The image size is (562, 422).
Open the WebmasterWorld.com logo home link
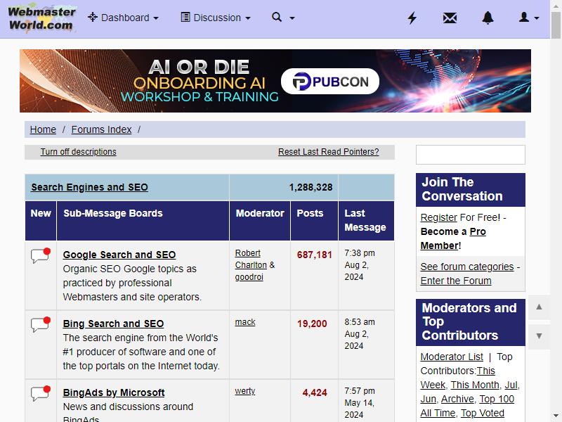pyautogui.click(x=41, y=18)
